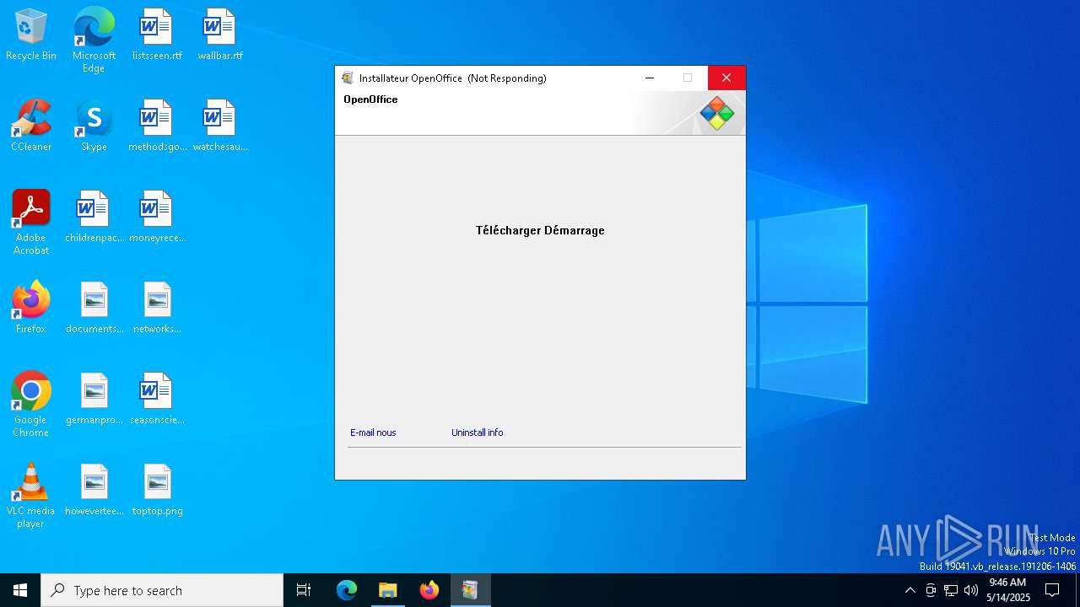Open the taskbar clock and date

(x=1007, y=590)
